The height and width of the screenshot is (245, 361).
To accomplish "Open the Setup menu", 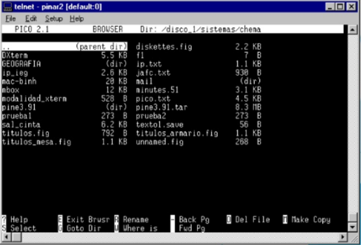I will 54,19.
